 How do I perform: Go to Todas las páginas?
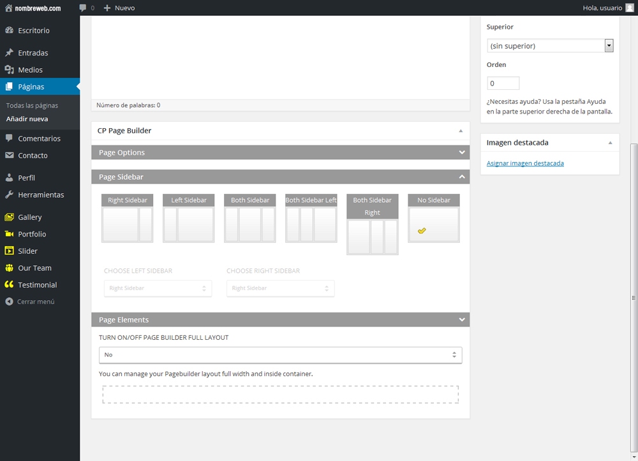32,105
